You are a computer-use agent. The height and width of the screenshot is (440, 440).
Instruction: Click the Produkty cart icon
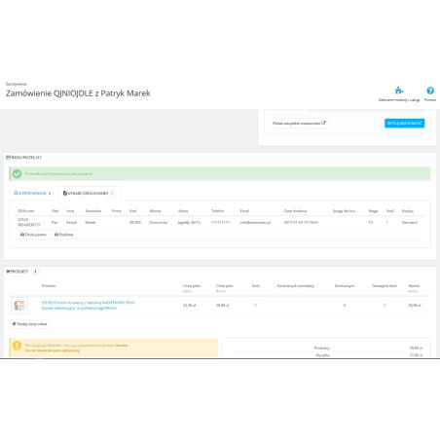[x=8, y=272]
